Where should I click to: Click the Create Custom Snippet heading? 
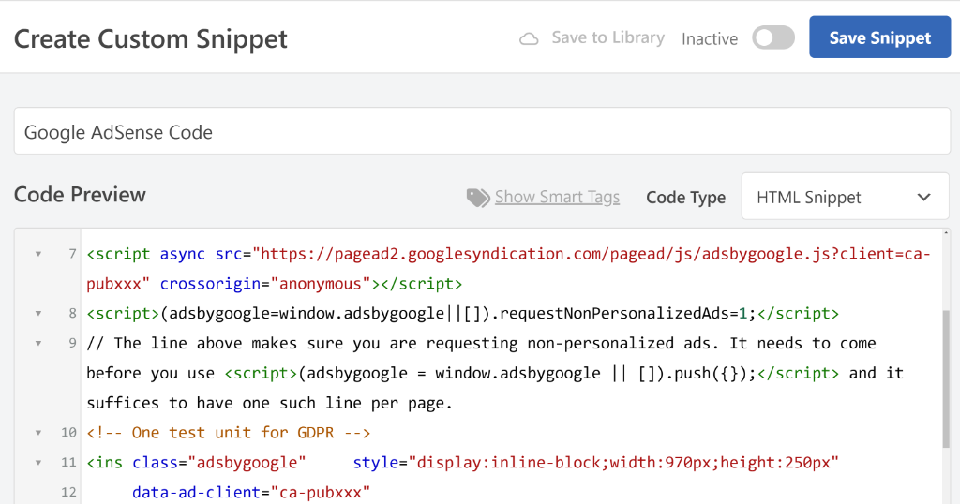point(151,39)
